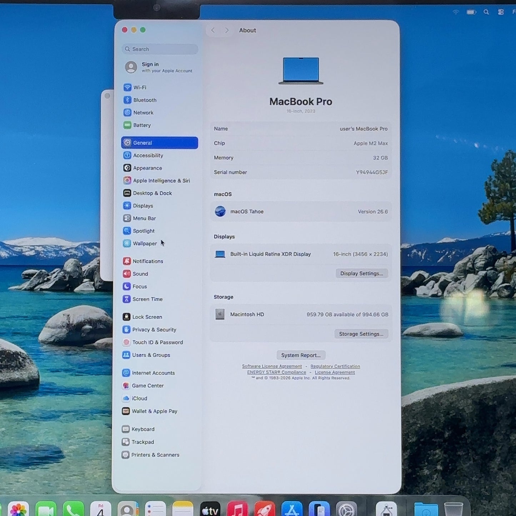Go back using the toolbar back arrow
This screenshot has height=516, width=516.
[213, 30]
